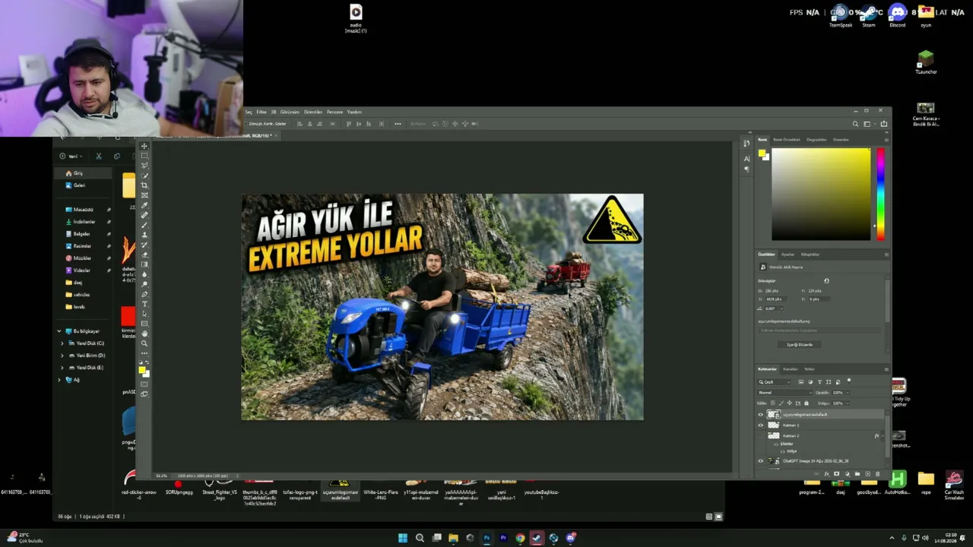The image size is (973, 547).
Task: Select the Zoom tool
Action: (x=144, y=343)
